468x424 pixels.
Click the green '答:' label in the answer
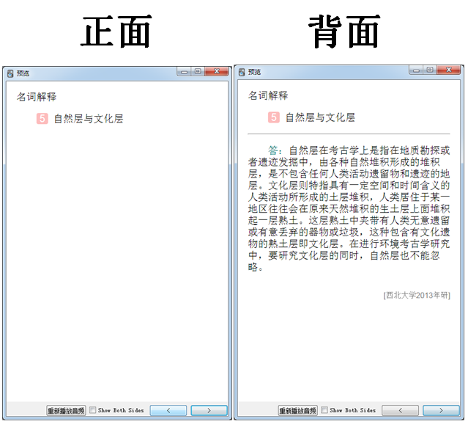(275, 150)
